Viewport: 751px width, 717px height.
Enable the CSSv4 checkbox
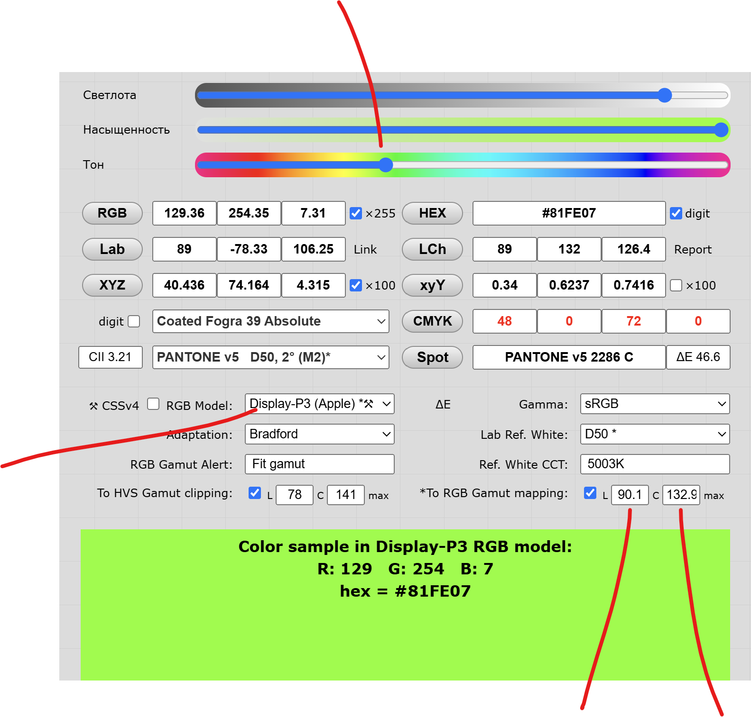point(153,404)
